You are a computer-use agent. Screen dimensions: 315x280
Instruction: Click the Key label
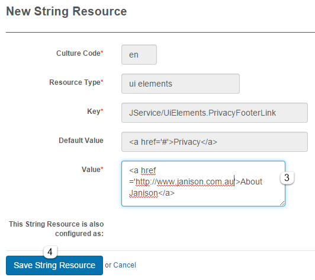coord(95,112)
